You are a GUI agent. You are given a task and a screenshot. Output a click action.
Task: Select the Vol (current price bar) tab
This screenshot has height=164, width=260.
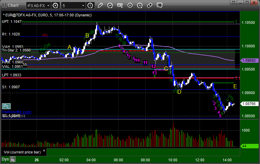pos(22,152)
